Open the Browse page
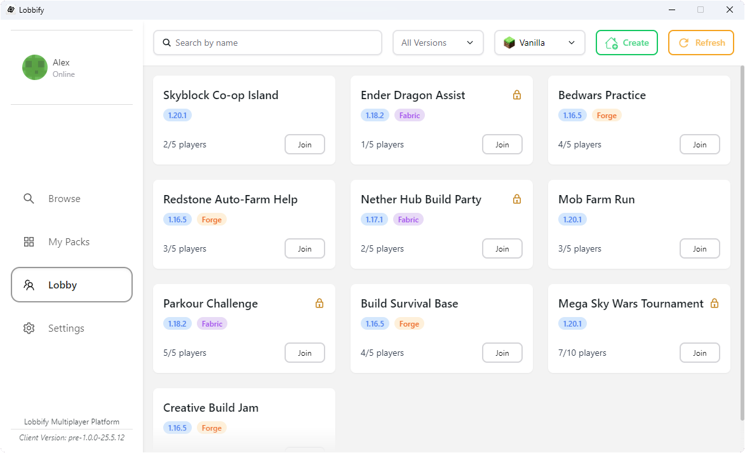 [72, 199]
